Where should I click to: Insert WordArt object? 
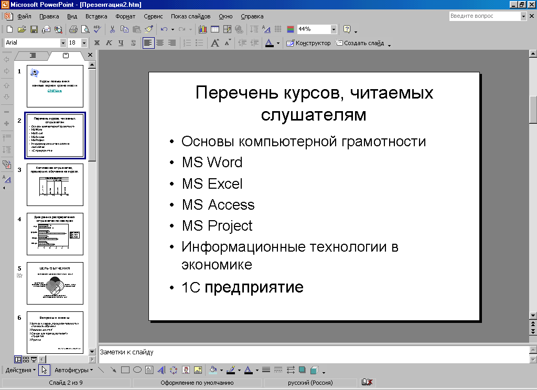(162, 370)
